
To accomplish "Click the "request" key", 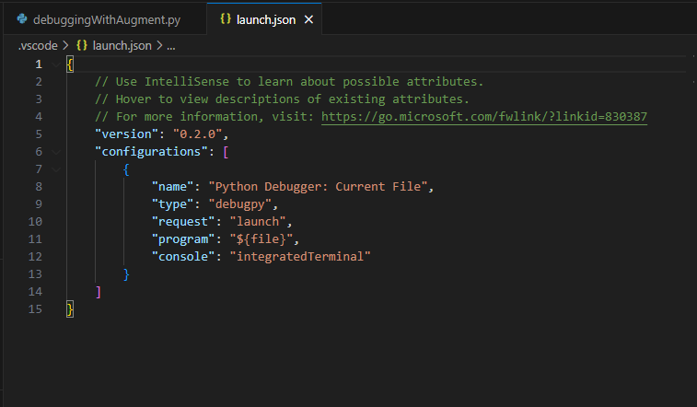I will (183, 221).
